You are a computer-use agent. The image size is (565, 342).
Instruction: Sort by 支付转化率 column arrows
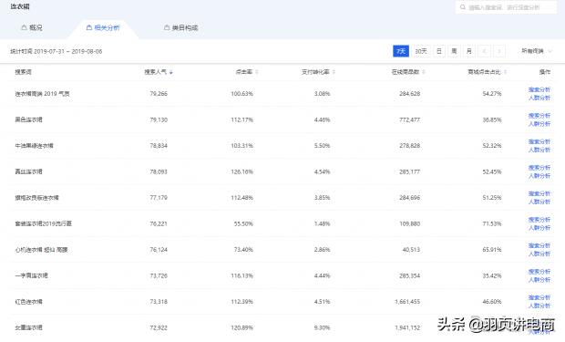pyautogui.click(x=334, y=72)
